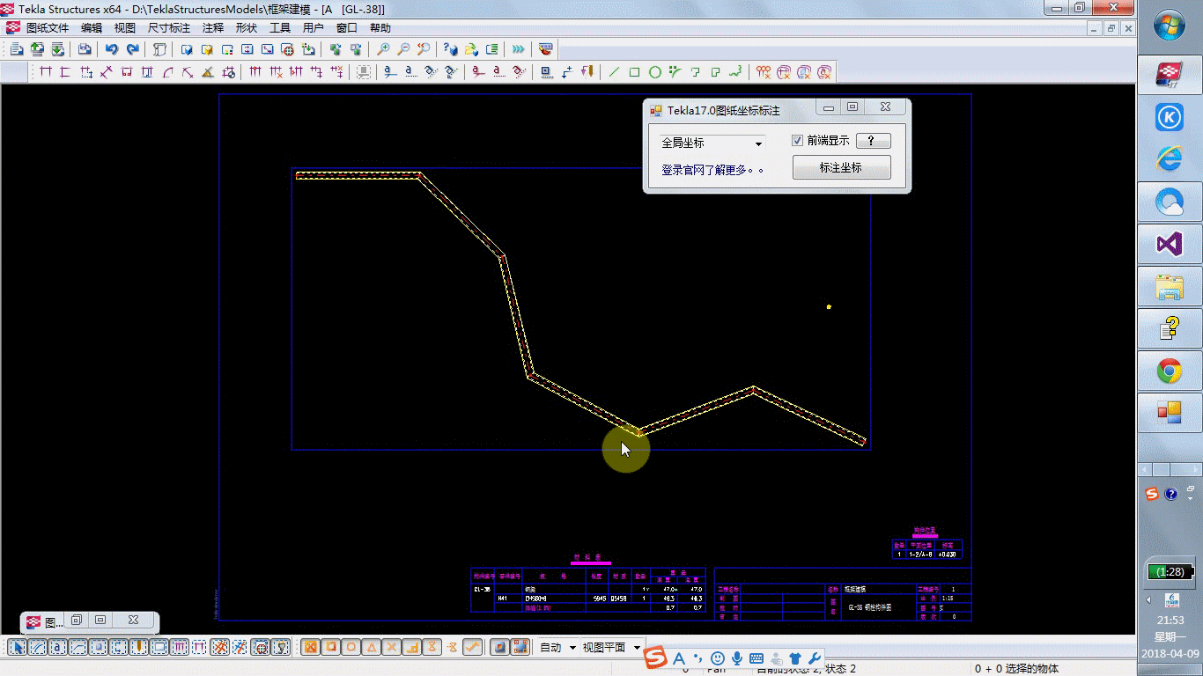
Task: Toggle the select text switch
Action: click(57, 647)
